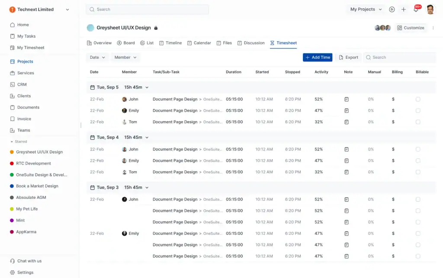The width and height of the screenshot is (443, 278).
Task: Toggle billable checkbox for Emily on Sep 5
Action: (418, 111)
